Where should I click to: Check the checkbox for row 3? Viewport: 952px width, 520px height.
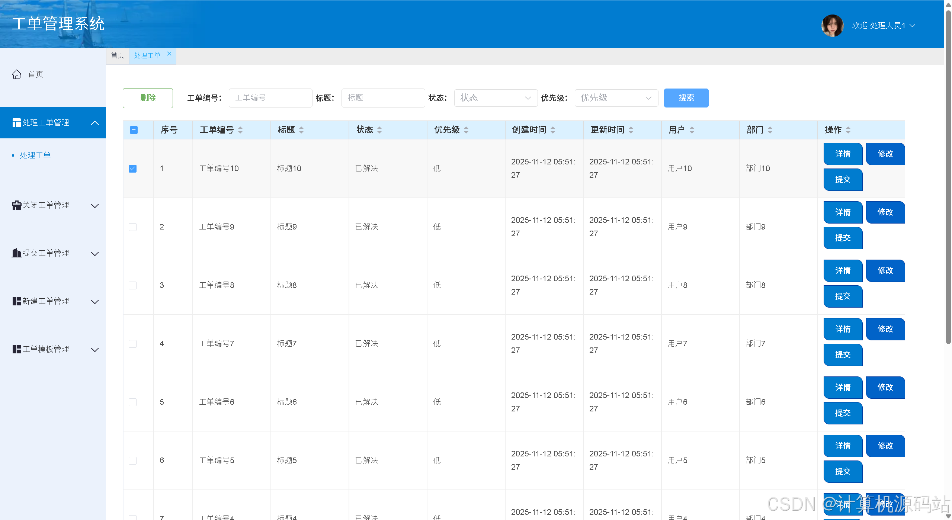click(x=132, y=285)
